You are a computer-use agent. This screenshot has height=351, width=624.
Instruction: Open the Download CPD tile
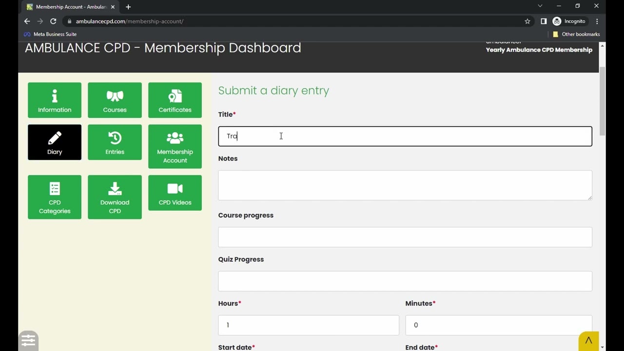(115, 197)
